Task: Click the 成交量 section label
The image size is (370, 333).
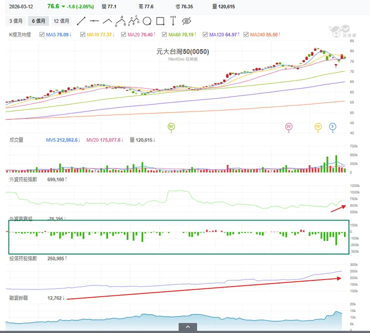Action: coord(16,140)
